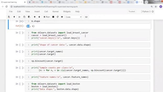The height and width of the screenshot is (92, 163).
Task: Click the load_breast_cancer import cell
Action: (x=88, y=35)
